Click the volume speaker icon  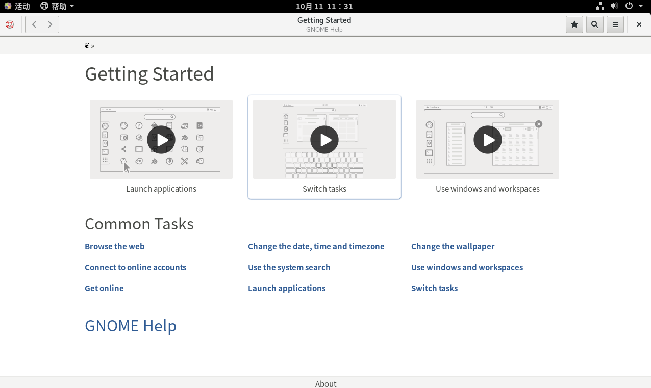tap(614, 6)
